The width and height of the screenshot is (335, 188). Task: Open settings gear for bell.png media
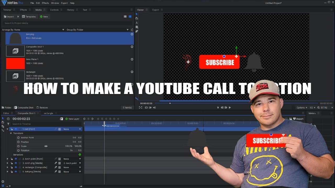132,34
